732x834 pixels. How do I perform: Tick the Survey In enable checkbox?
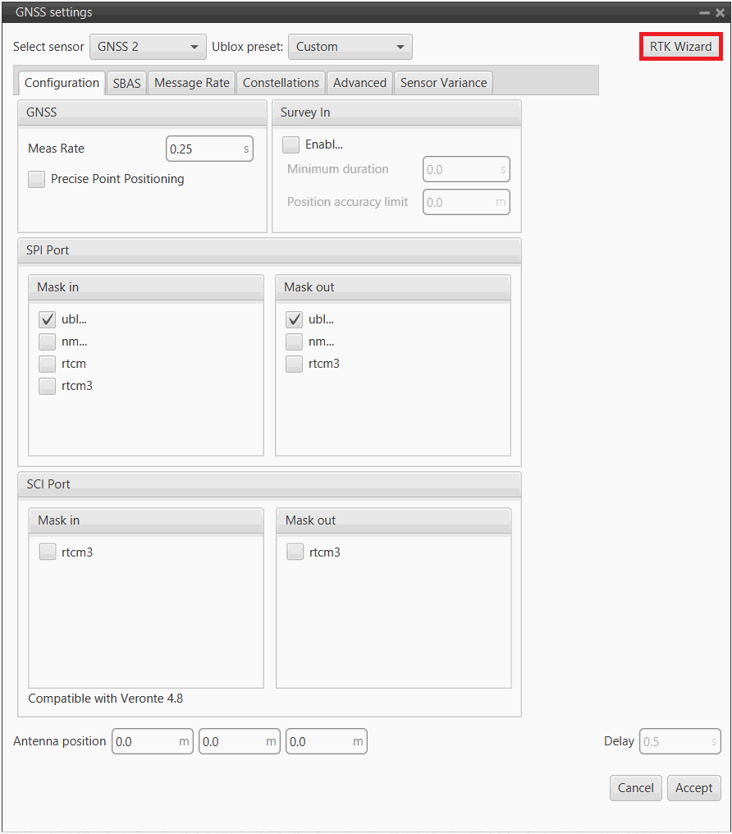[x=291, y=144]
